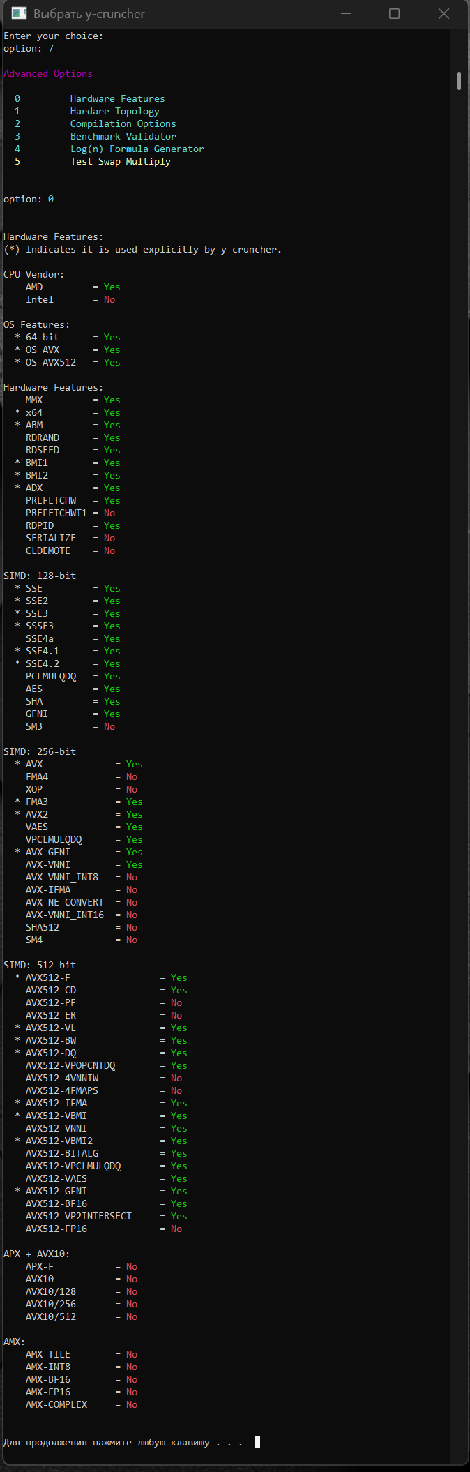470x1472 pixels.
Task: Click the 'SIMD: 512-bit' section heading
Action: tap(40, 965)
